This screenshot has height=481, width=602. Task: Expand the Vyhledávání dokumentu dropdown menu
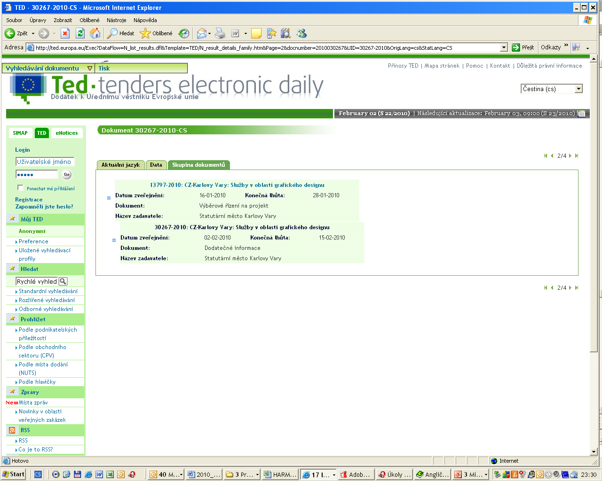click(x=90, y=69)
